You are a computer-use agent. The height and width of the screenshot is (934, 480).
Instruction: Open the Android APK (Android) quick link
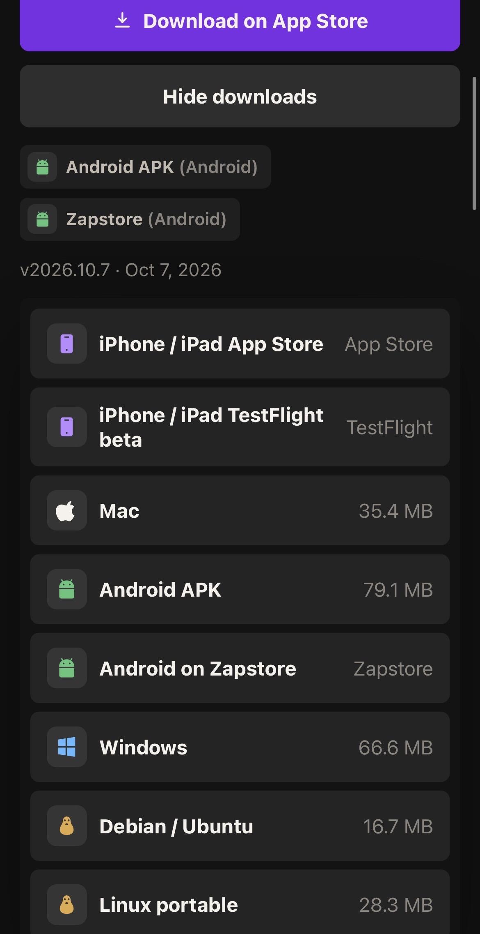pos(145,167)
